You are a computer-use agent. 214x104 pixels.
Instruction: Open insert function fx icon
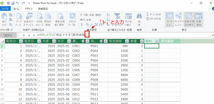click(x=34, y=35)
